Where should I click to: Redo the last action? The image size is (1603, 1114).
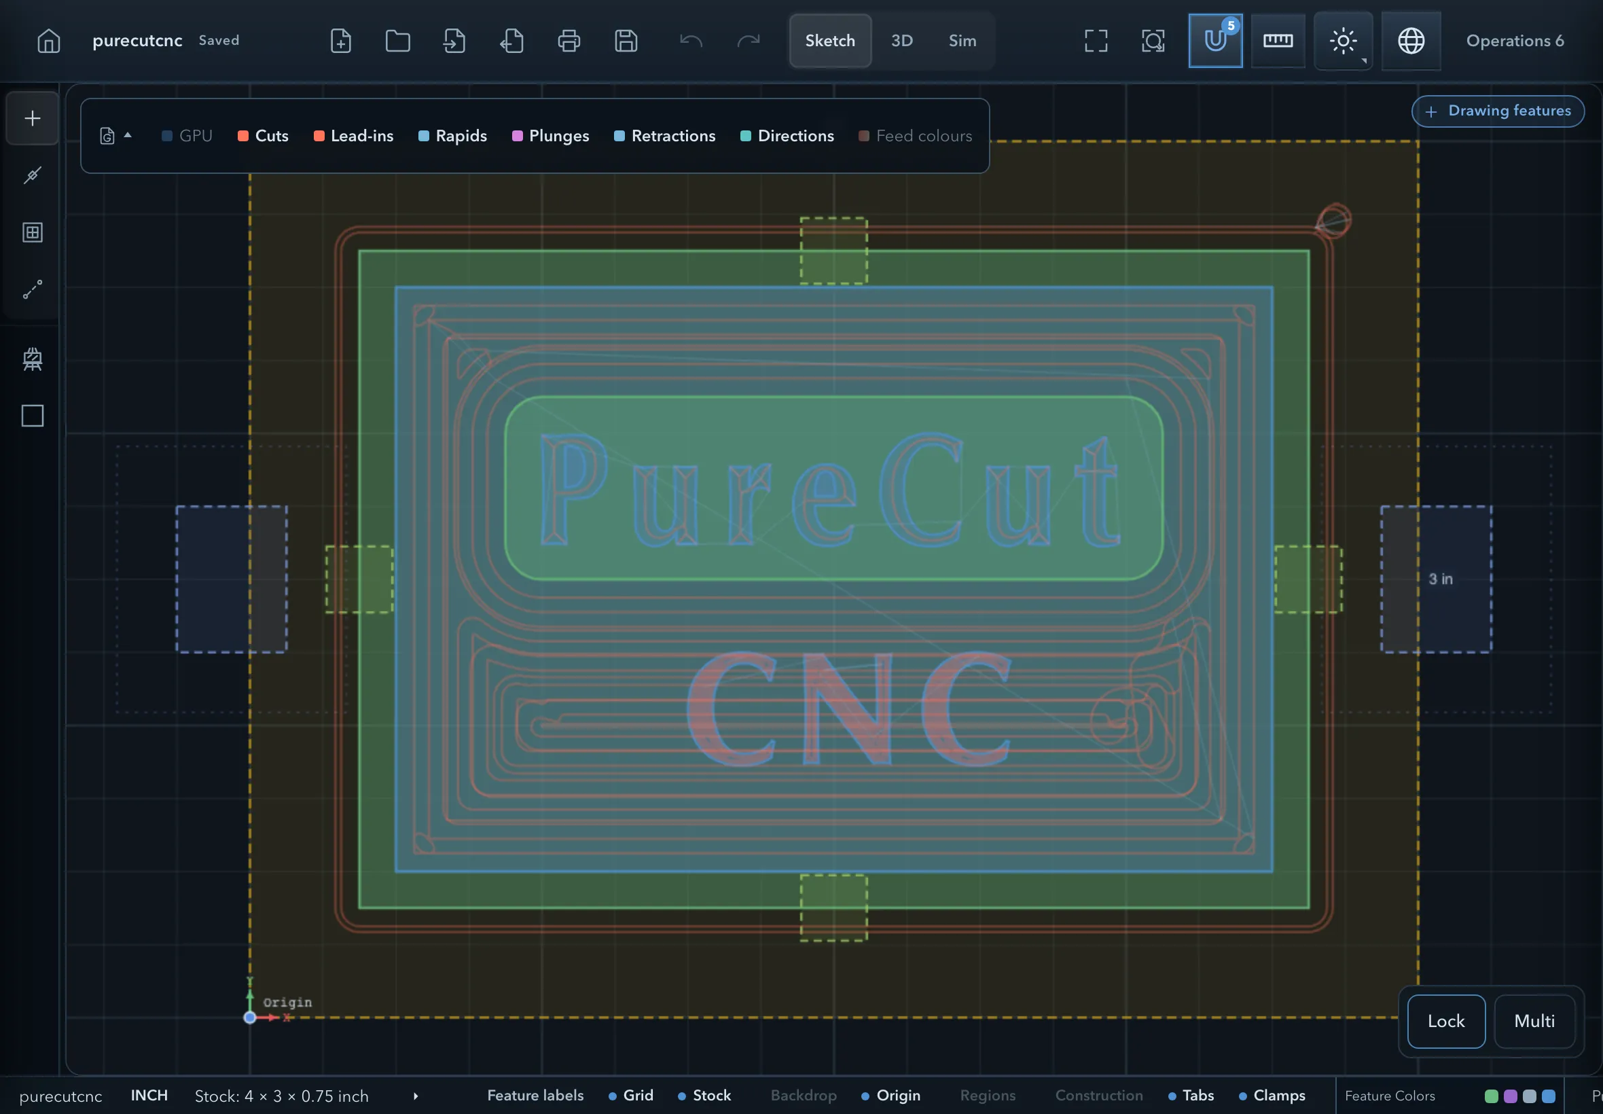pyautogui.click(x=748, y=41)
